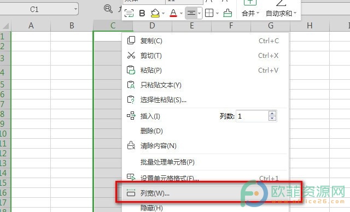Open the fill color dropdown arrow
Screen dimensions: 350x212
pyautogui.click(x=163, y=13)
